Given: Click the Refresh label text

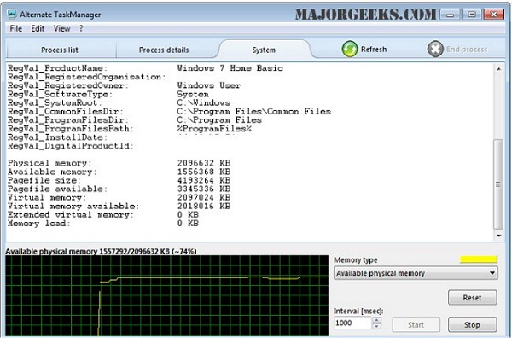Looking at the screenshot, I should 374,50.
